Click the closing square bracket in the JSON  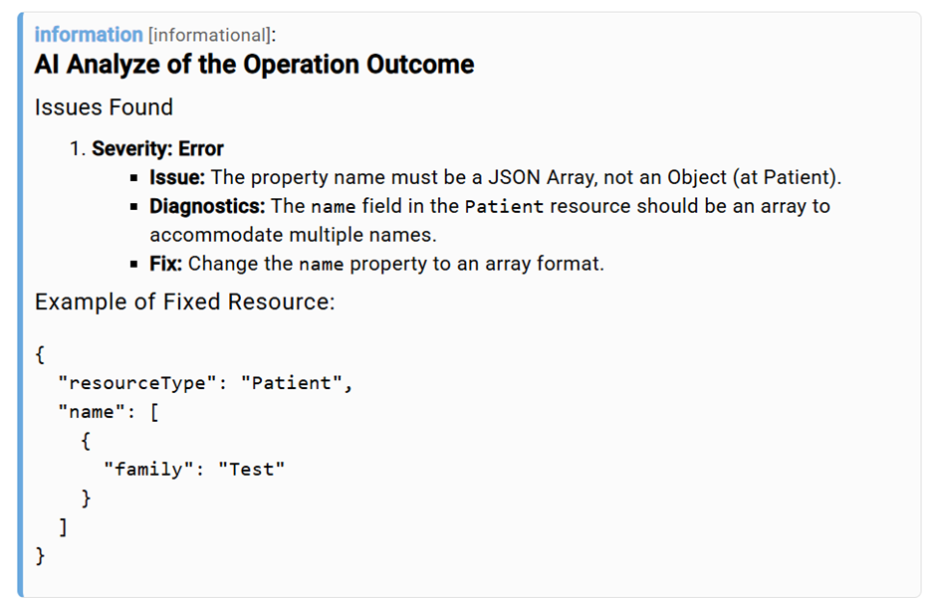64,526
